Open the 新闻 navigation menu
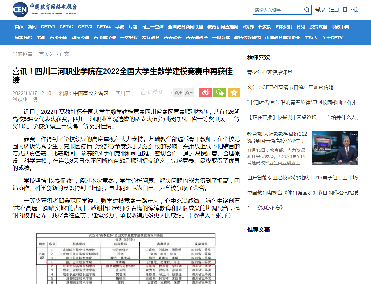The height and width of the screenshot is (284, 371). [32, 27]
